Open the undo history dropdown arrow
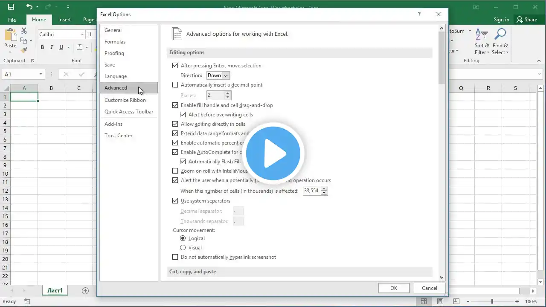The height and width of the screenshot is (307, 546). coord(37,7)
